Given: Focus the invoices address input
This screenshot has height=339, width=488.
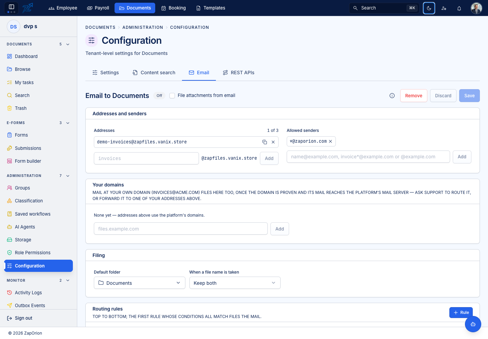Looking at the screenshot, I should coord(146,158).
